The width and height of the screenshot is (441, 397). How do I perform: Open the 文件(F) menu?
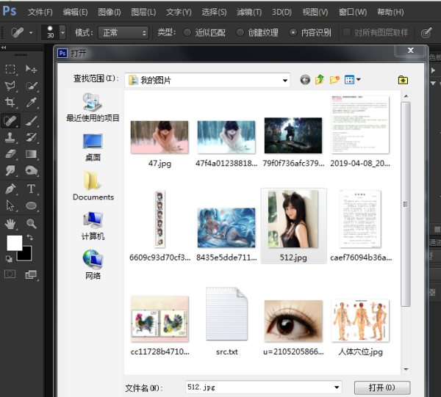40,12
